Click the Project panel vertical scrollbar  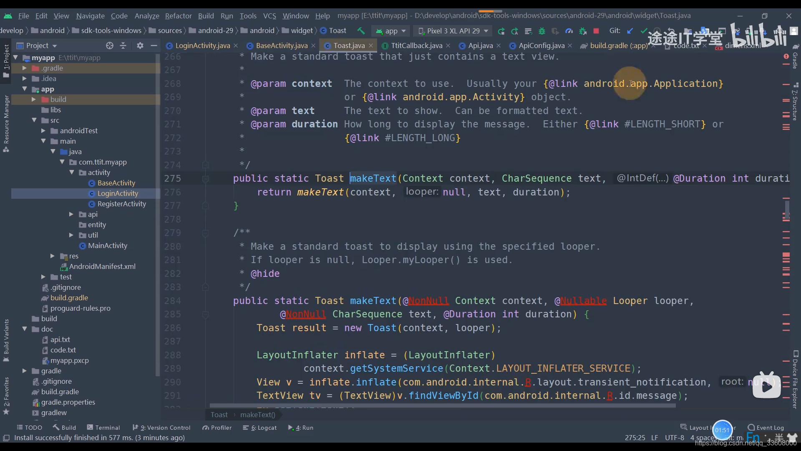[158, 215]
